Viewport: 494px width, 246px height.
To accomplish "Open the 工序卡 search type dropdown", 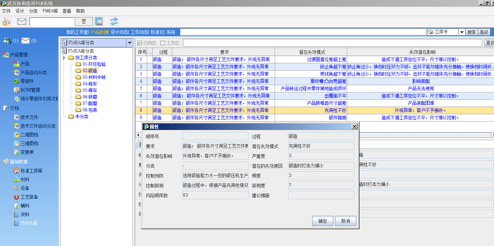I will click(x=462, y=32).
